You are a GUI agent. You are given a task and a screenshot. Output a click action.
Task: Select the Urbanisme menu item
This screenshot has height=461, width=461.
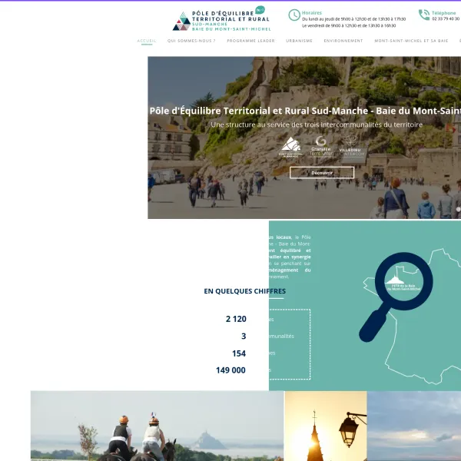coord(299,41)
